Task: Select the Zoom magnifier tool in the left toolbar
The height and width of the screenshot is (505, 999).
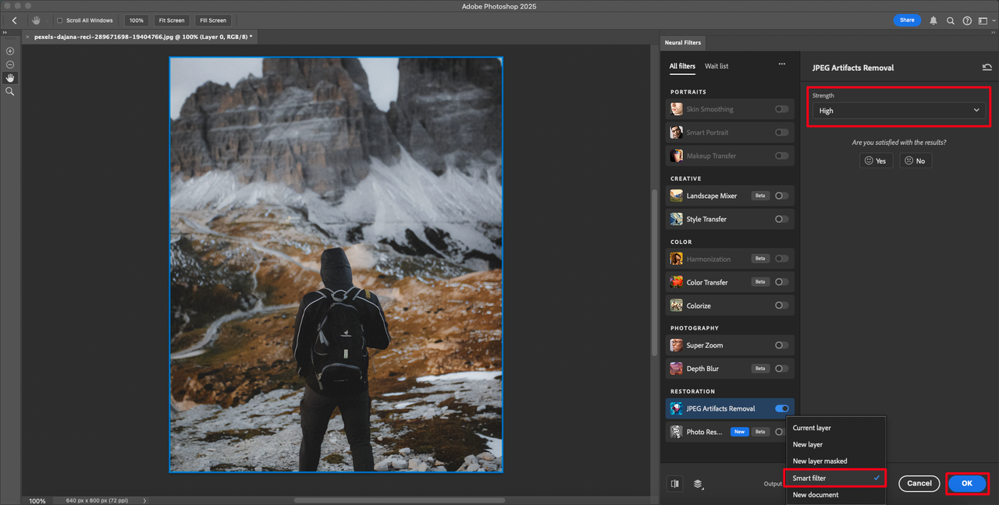Action: (x=10, y=91)
